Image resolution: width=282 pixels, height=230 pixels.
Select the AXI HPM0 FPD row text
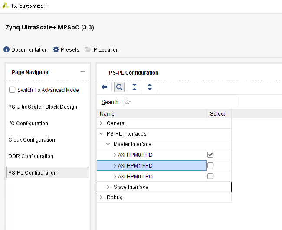click(x=135, y=155)
